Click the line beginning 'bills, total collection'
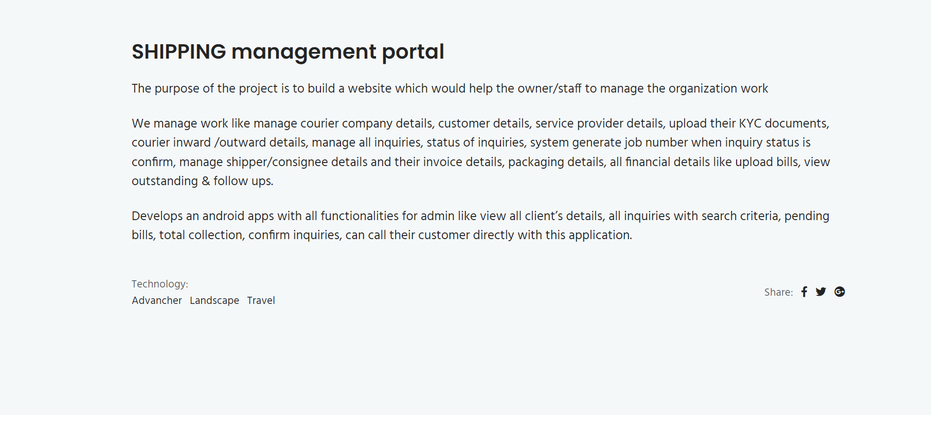931x433 pixels. coord(382,235)
